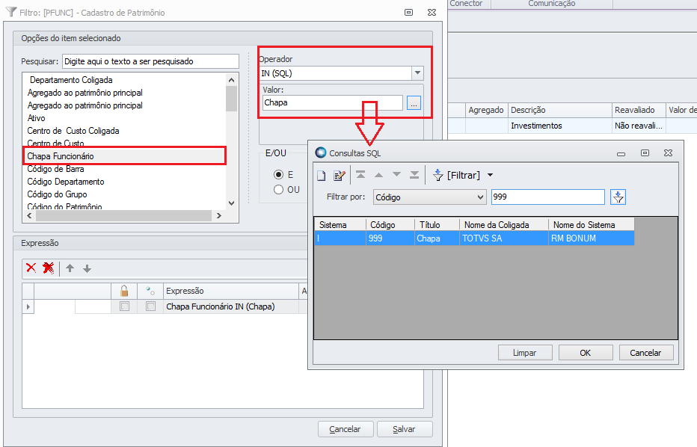This screenshot has width=697, height=447.
Task: Select Código de Barra in field list
Action: (55, 169)
